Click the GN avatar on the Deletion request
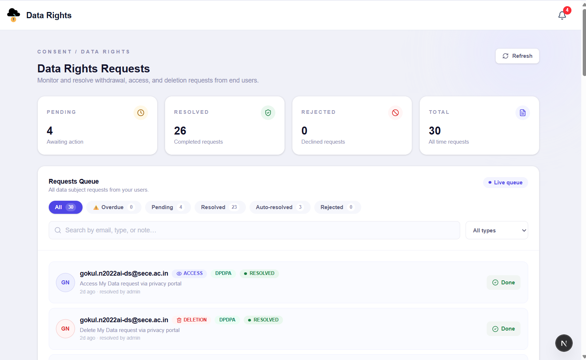 [65, 329]
